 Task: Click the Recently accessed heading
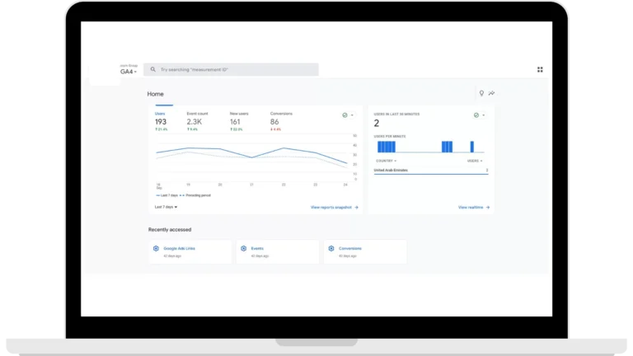point(170,230)
